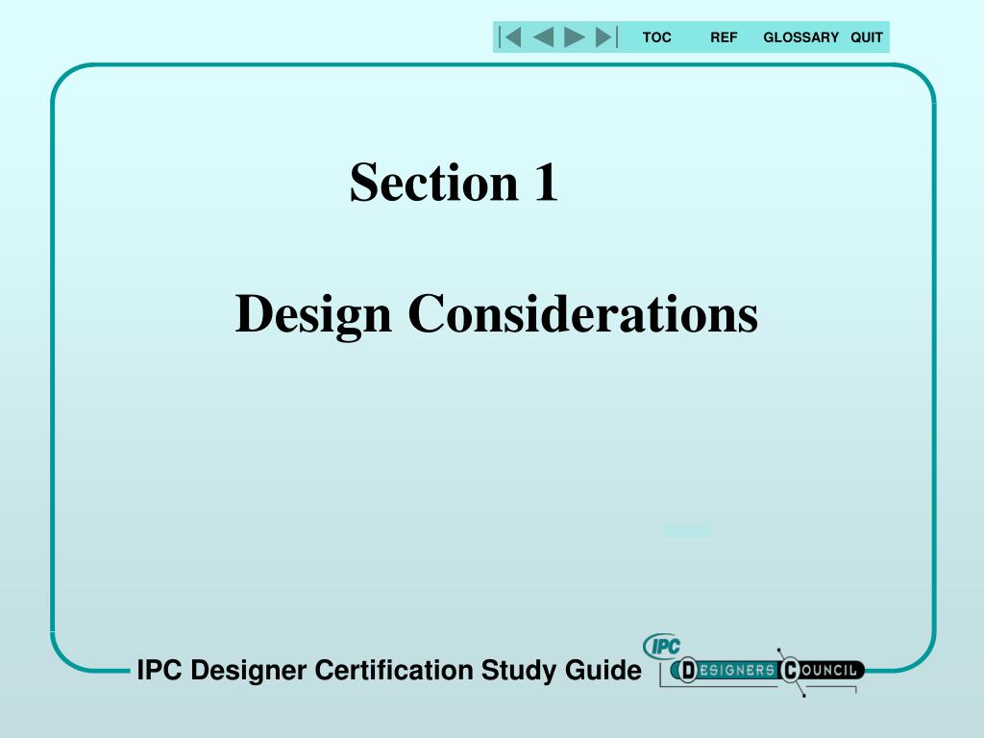
Task: Click the Designers Council logo
Action: click(767, 670)
